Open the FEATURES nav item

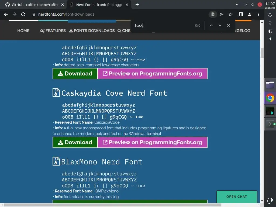(x=53, y=31)
